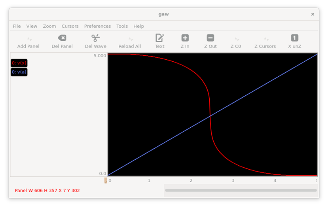Click the Y-axis label 0.0

[x=102, y=174]
